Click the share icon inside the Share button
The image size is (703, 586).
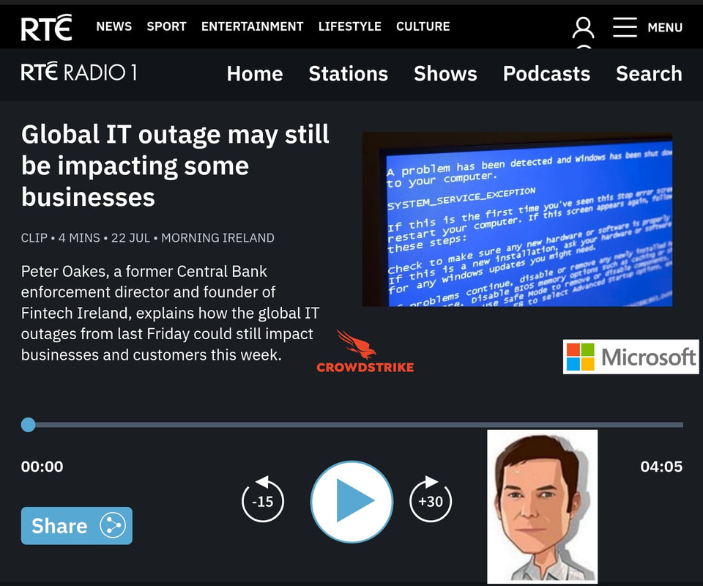point(113,525)
